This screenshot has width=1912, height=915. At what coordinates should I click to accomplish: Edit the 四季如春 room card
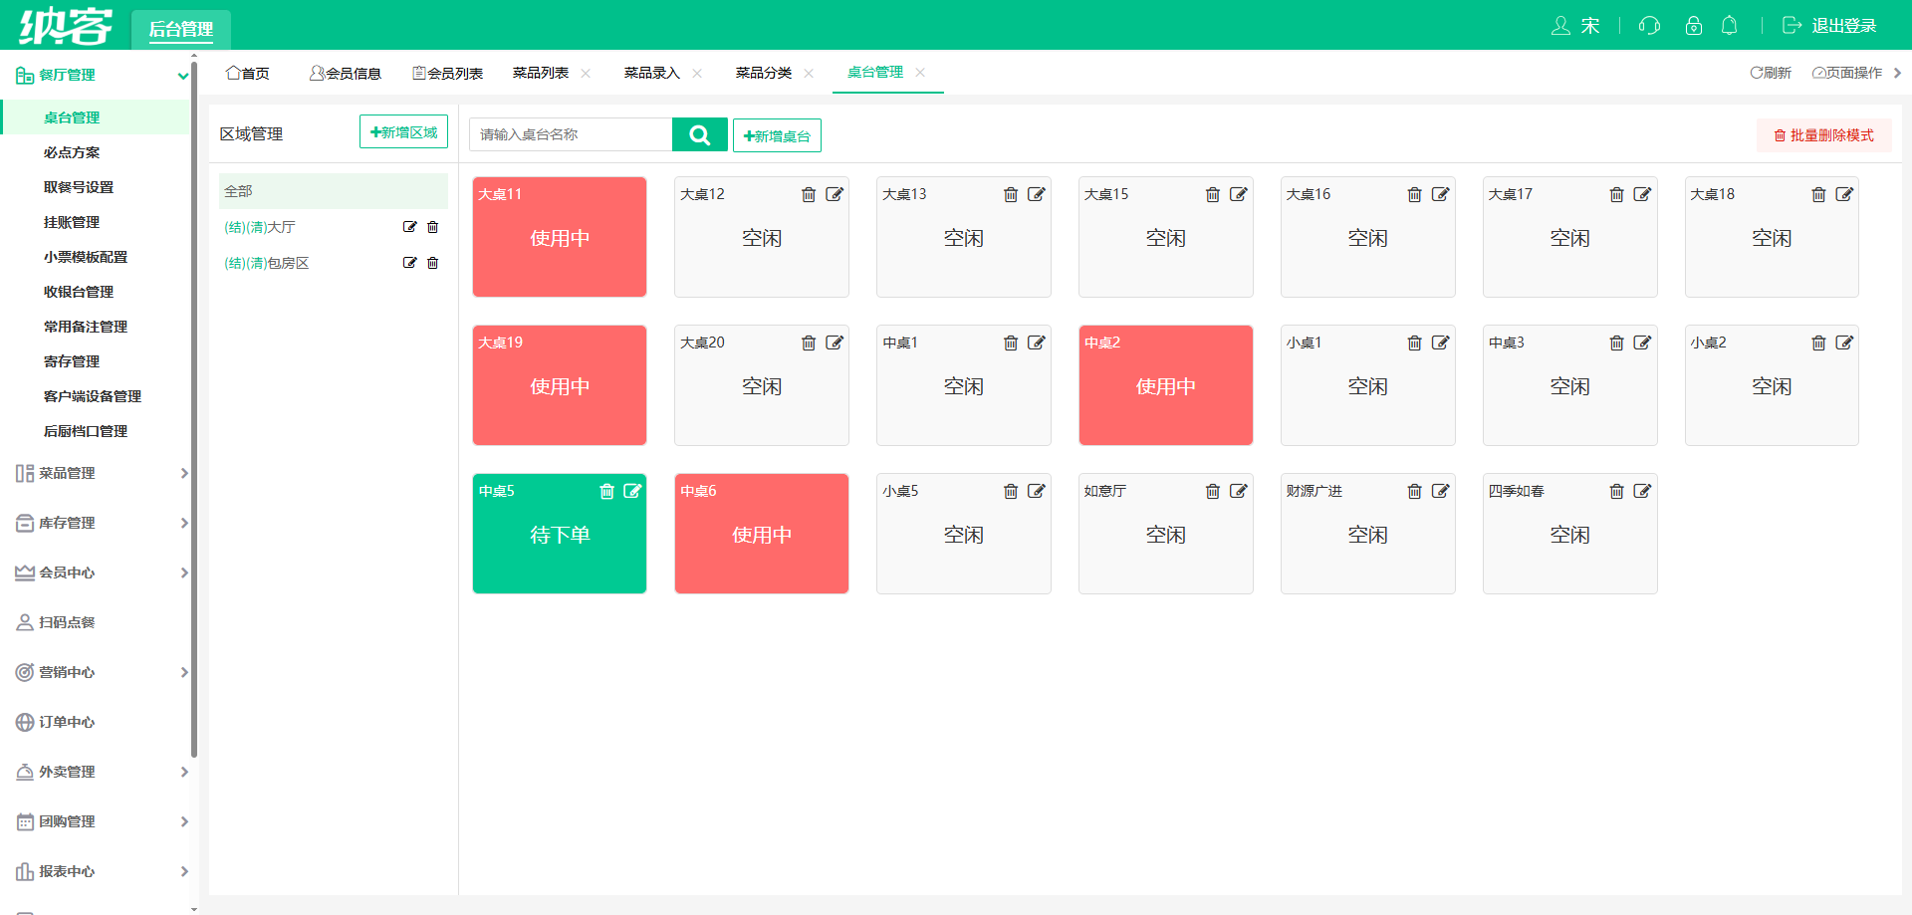(x=1643, y=491)
